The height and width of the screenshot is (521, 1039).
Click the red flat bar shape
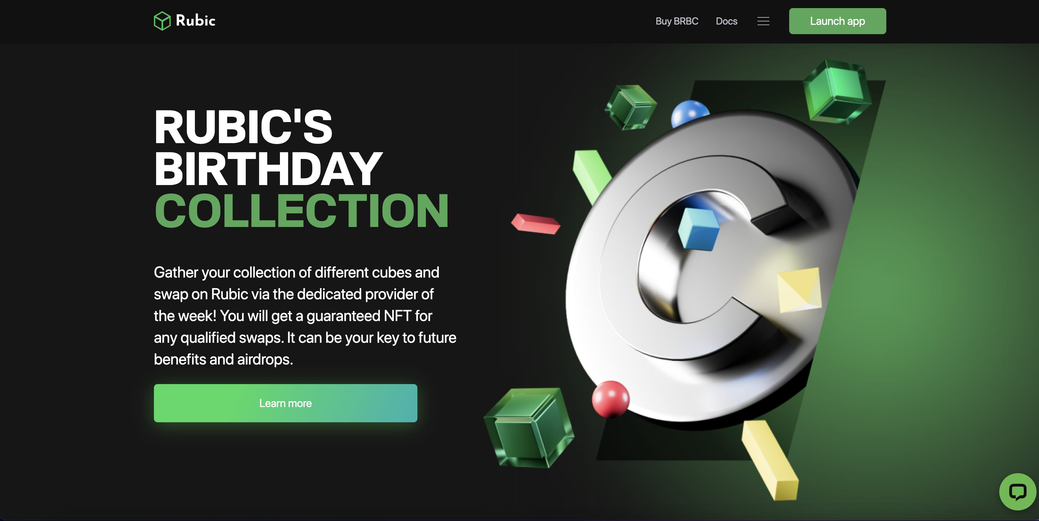pos(535,224)
